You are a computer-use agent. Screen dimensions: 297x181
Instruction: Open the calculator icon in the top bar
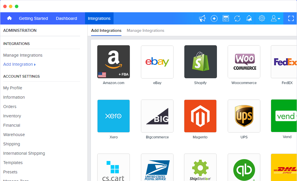226,18
